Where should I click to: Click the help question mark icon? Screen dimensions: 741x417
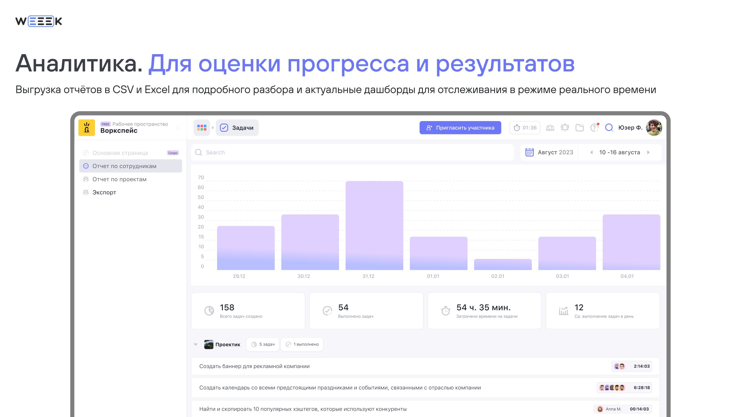tap(594, 128)
